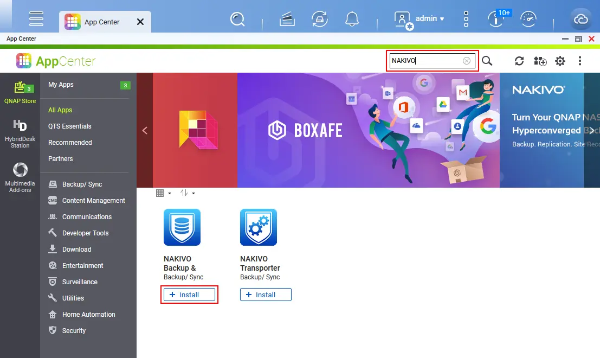Select Multimedia Add-ons in the sidebar
Viewport: 600px width, 358px height.
tap(20, 177)
